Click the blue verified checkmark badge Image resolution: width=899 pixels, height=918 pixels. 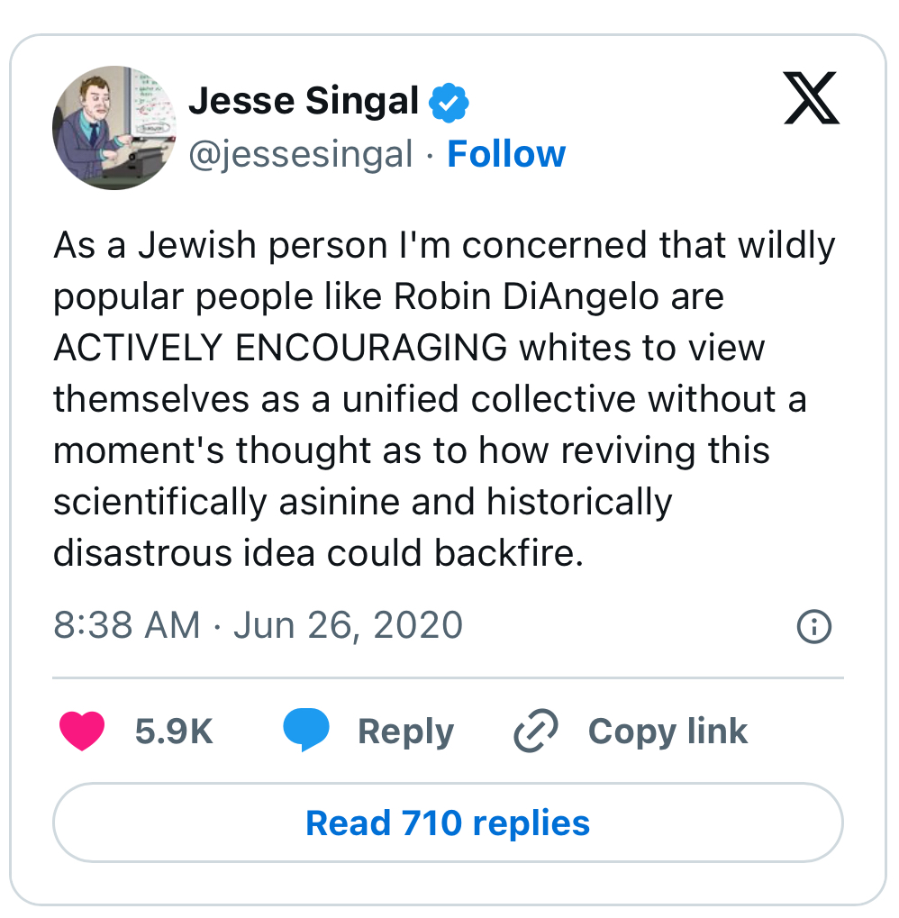tap(448, 104)
